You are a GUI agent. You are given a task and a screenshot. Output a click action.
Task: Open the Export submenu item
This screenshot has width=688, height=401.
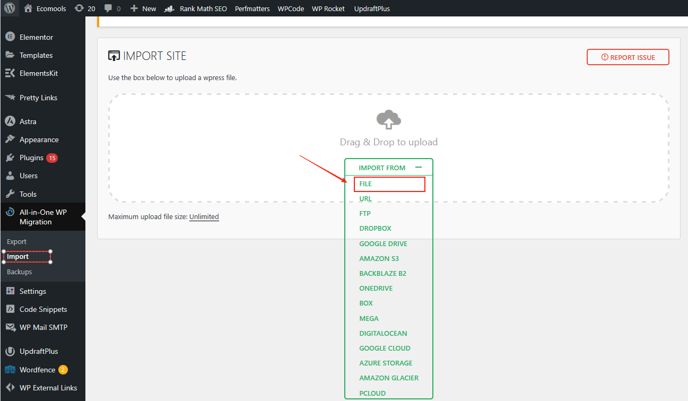pyautogui.click(x=16, y=241)
